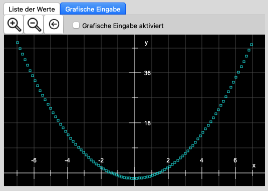
Task: Click the y axis title letter
Action: 146,43
